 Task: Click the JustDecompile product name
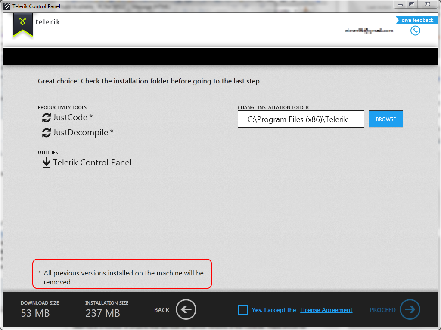click(81, 133)
